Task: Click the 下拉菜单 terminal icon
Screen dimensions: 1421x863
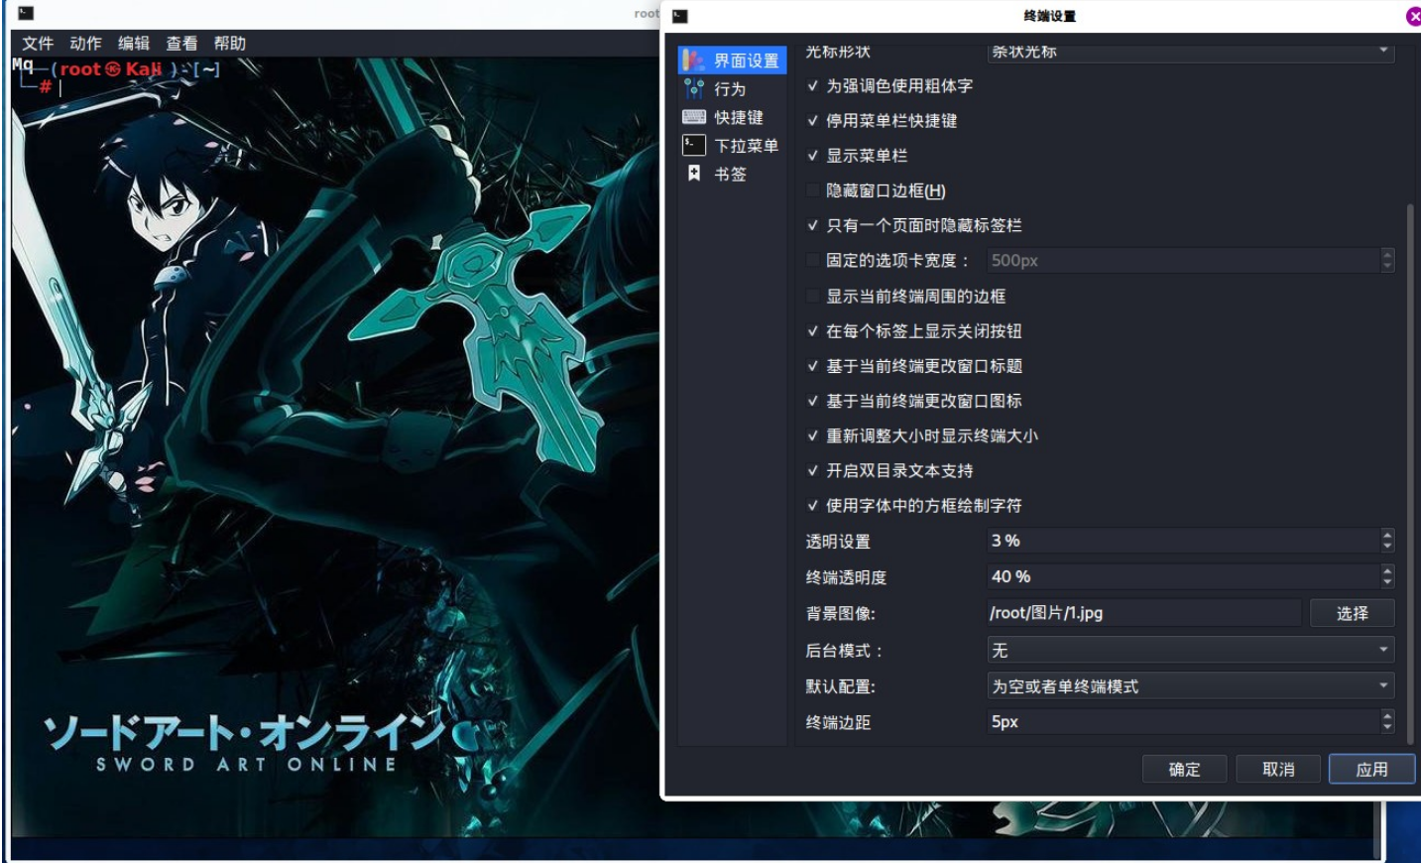Action: point(694,146)
